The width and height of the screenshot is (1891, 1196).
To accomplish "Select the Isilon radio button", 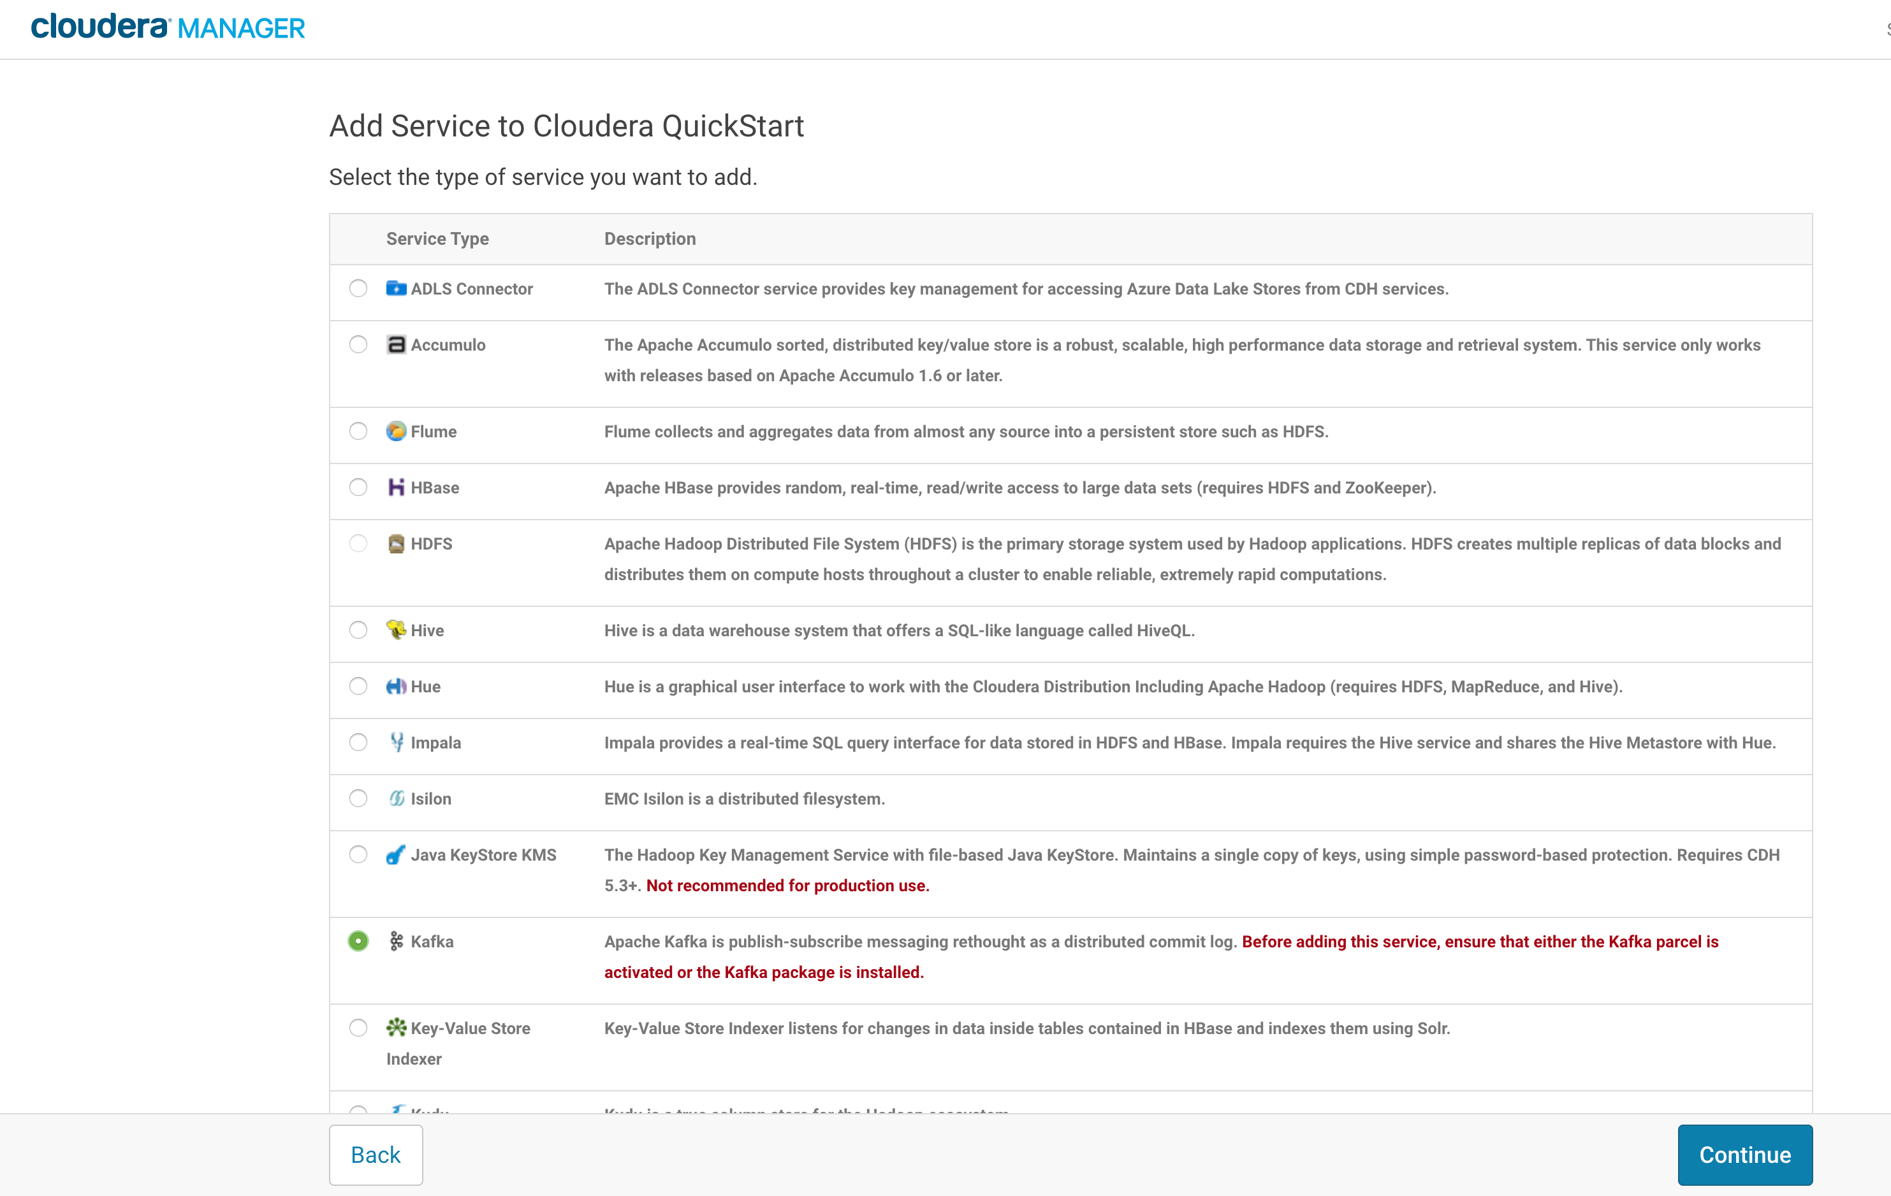I will point(358,799).
